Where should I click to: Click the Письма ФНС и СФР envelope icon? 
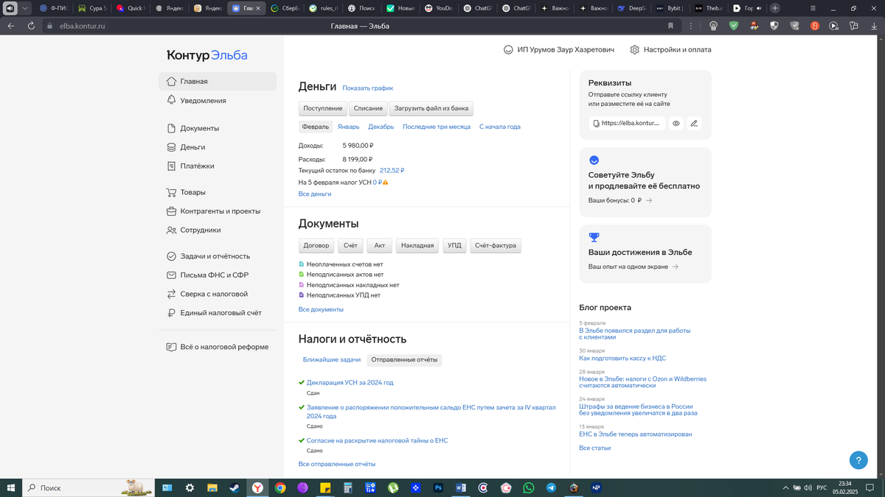click(x=171, y=275)
